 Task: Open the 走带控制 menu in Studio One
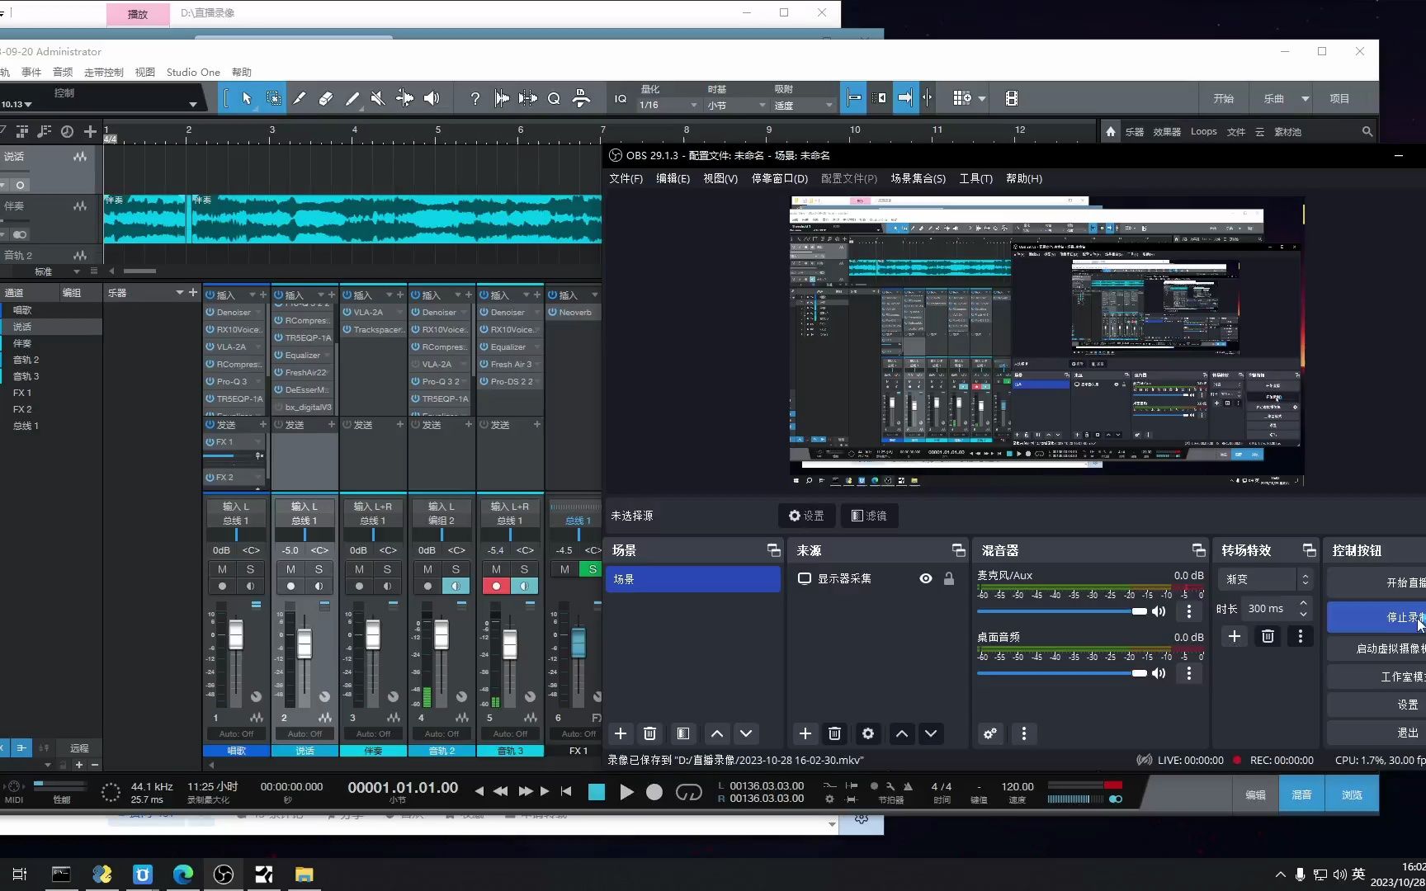pyautogui.click(x=104, y=73)
